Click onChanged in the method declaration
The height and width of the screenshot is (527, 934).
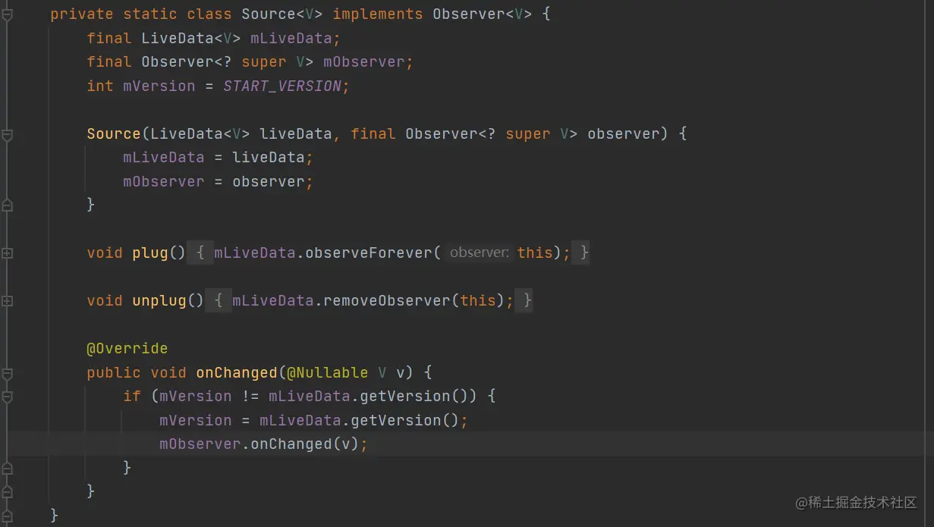click(237, 373)
